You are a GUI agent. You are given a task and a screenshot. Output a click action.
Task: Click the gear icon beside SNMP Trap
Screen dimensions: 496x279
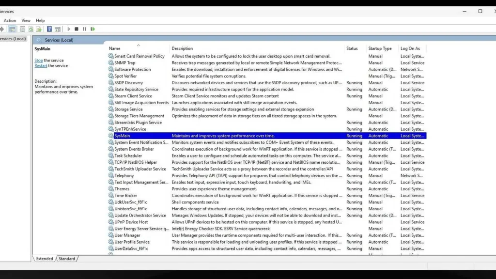(x=111, y=62)
